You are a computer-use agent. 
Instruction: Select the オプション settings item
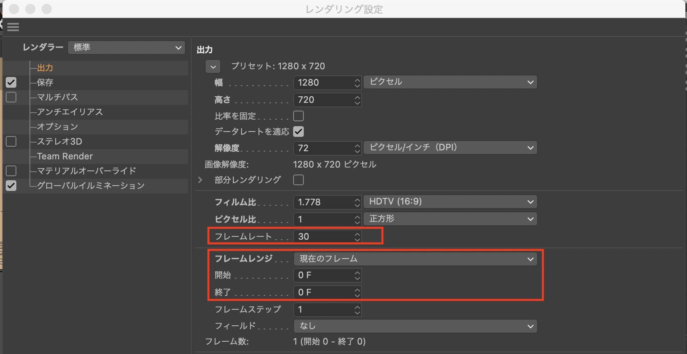click(x=57, y=127)
